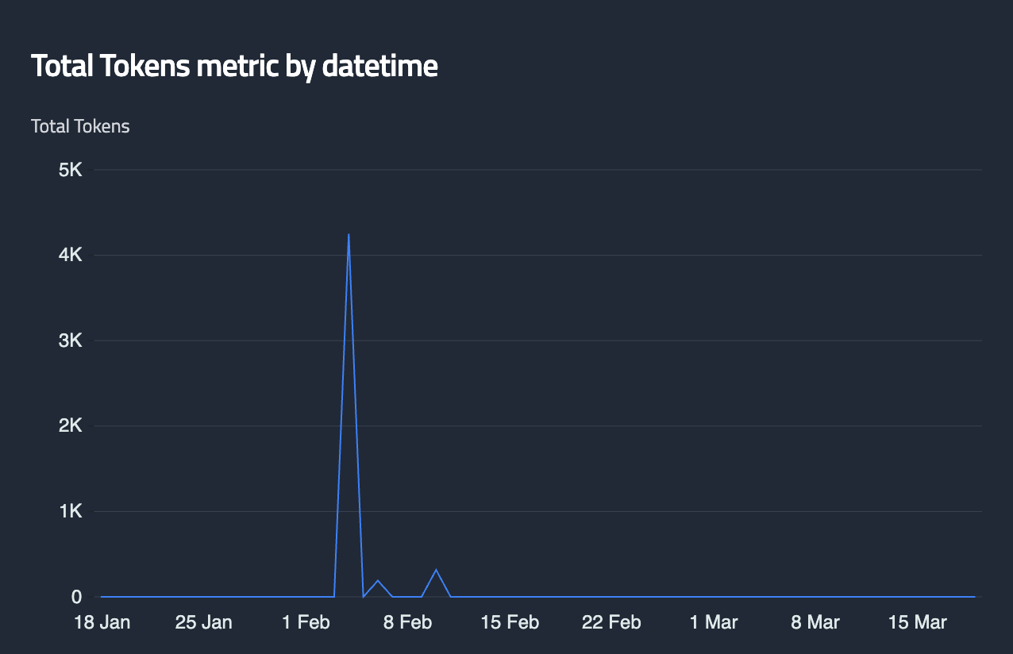The width and height of the screenshot is (1013, 654).
Task: Click the 0 y-axis tick label
Action: [77, 597]
